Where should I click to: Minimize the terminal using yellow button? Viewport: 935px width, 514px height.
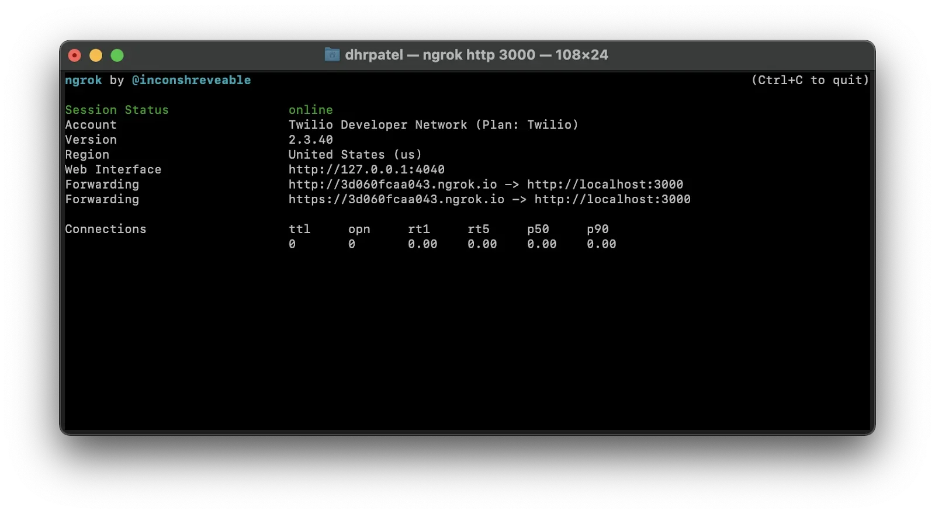point(96,55)
